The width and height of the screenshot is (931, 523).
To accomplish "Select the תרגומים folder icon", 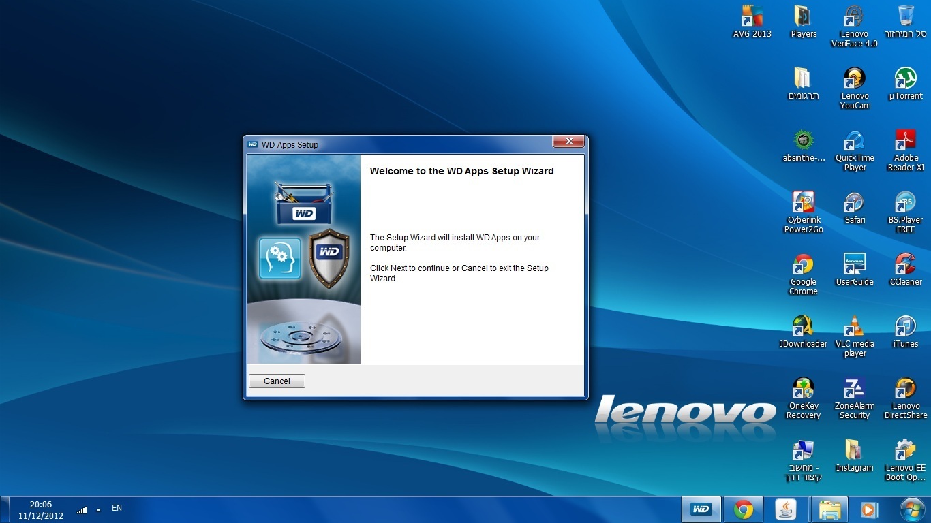I will (804, 84).
